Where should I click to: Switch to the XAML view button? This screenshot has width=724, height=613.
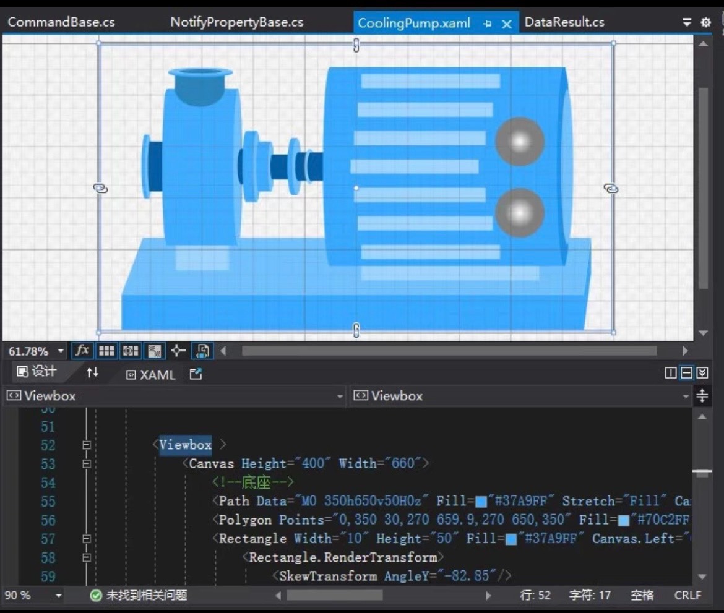[x=149, y=374]
